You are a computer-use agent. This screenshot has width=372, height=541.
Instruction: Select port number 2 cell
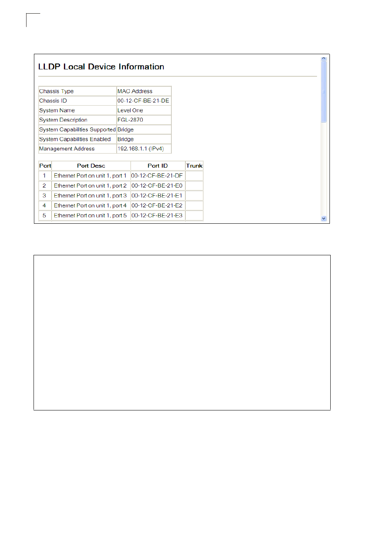[44, 186]
